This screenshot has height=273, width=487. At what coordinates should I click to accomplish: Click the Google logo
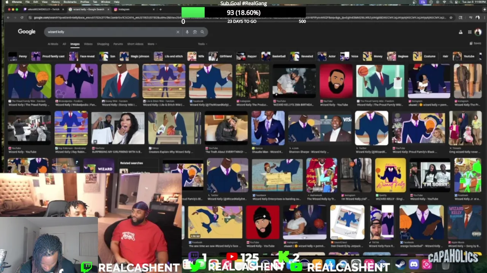click(27, 32)
